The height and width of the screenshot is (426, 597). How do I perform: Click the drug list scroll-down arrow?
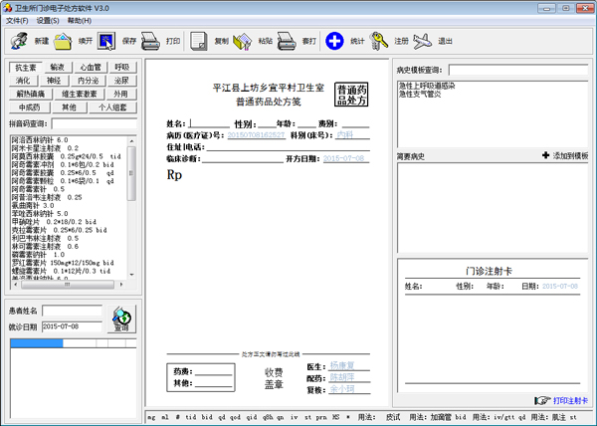coord(131,274)
